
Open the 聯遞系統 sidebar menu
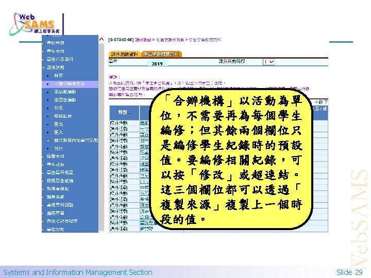(56, 197)
